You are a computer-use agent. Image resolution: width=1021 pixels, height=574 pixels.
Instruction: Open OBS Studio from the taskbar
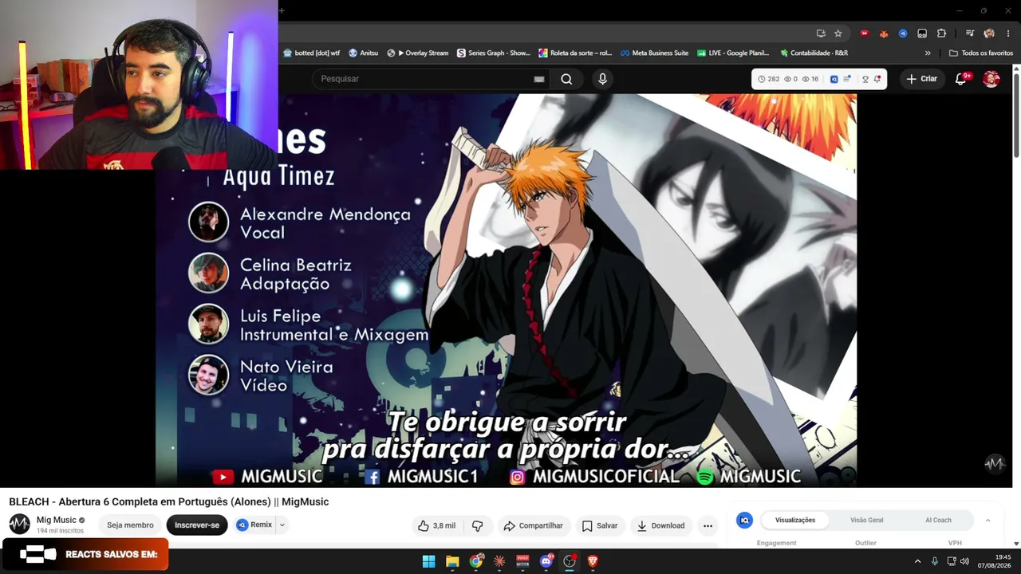570,561
